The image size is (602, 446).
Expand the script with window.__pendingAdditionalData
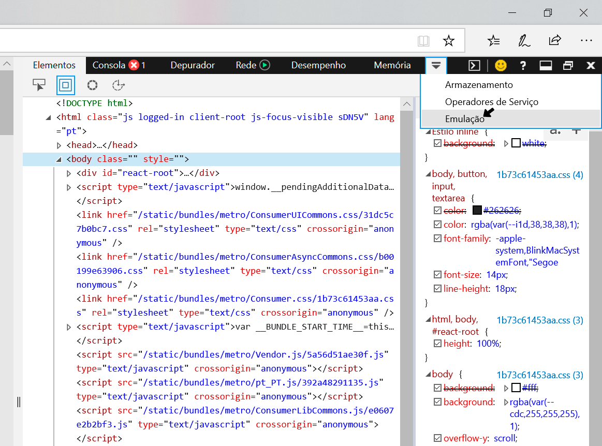click(x=69, y=187)
